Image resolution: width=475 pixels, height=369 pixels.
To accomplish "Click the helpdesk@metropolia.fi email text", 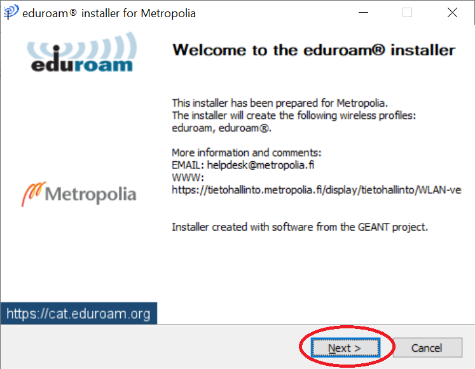I will [260, 165].
